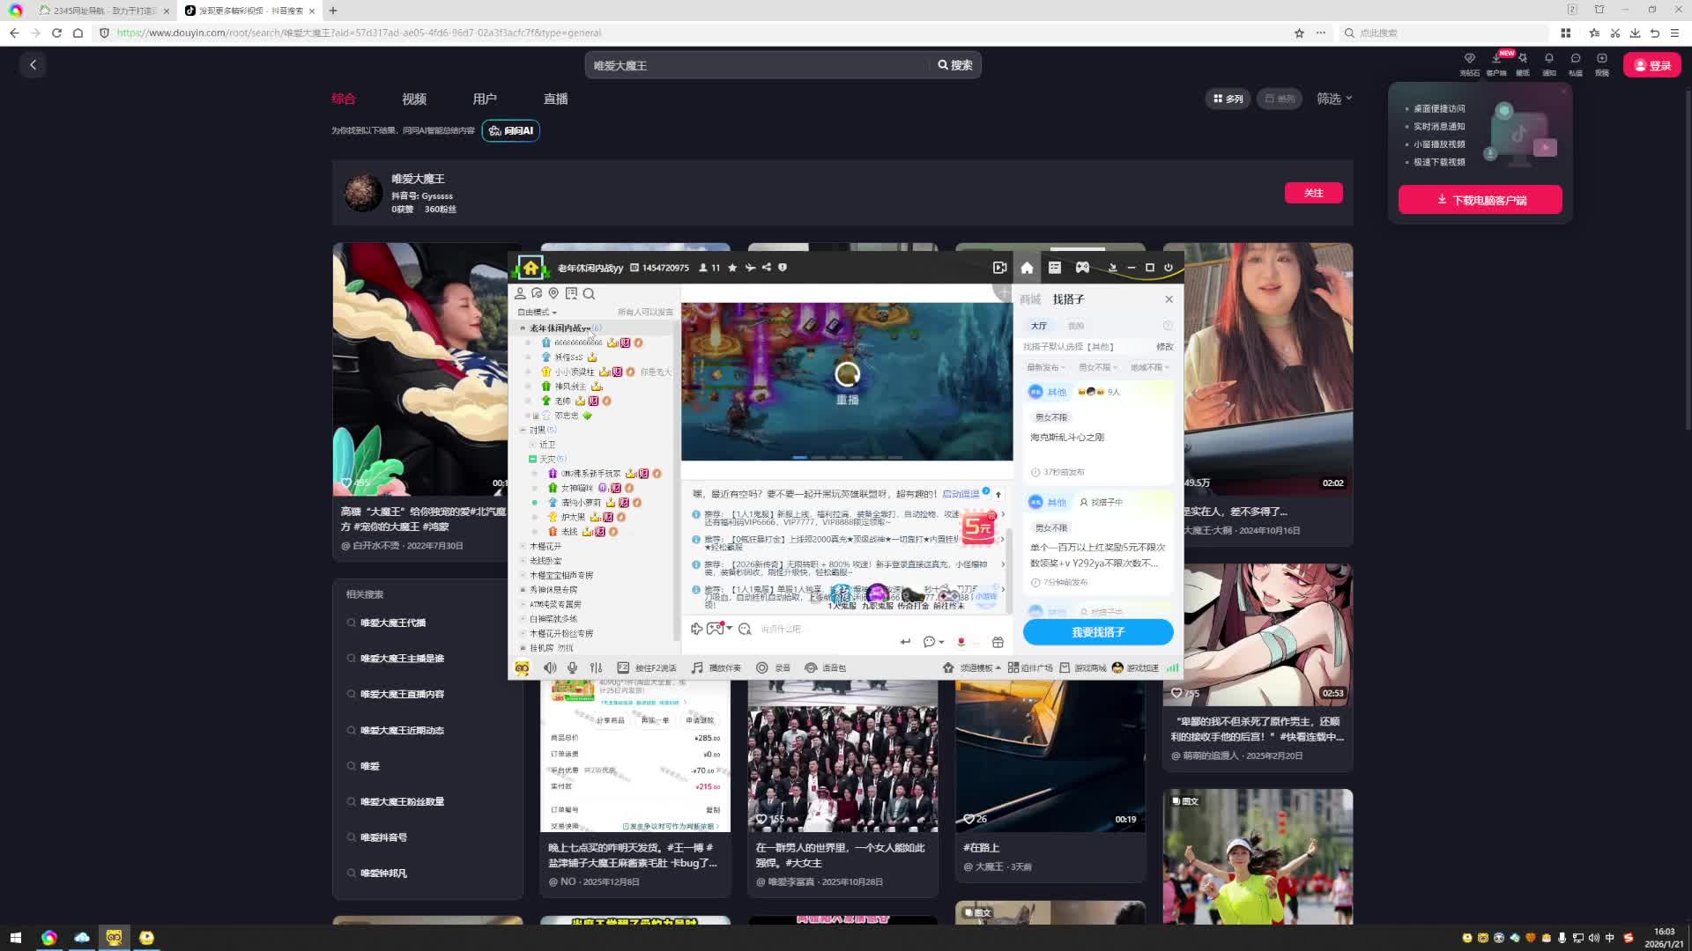
Task: Follow the user with 关注 button
Action: pyautogui.click(x=1313, y=193)
